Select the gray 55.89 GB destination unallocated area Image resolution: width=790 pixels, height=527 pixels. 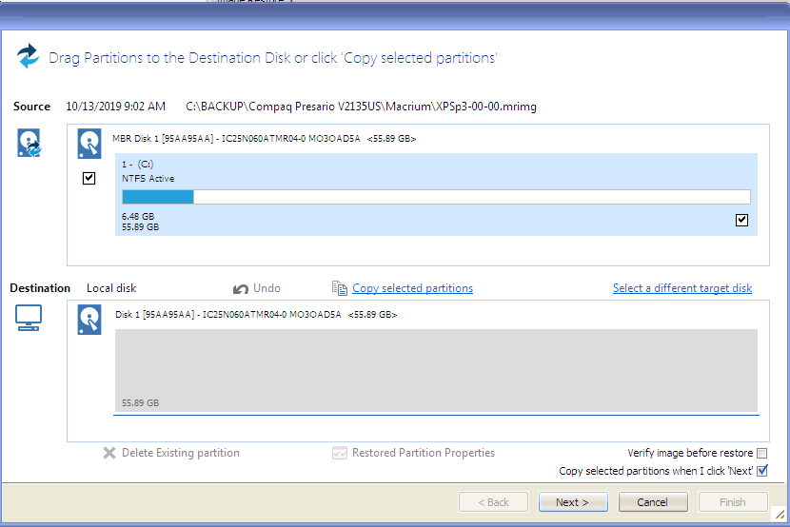[x=436, y=370]
